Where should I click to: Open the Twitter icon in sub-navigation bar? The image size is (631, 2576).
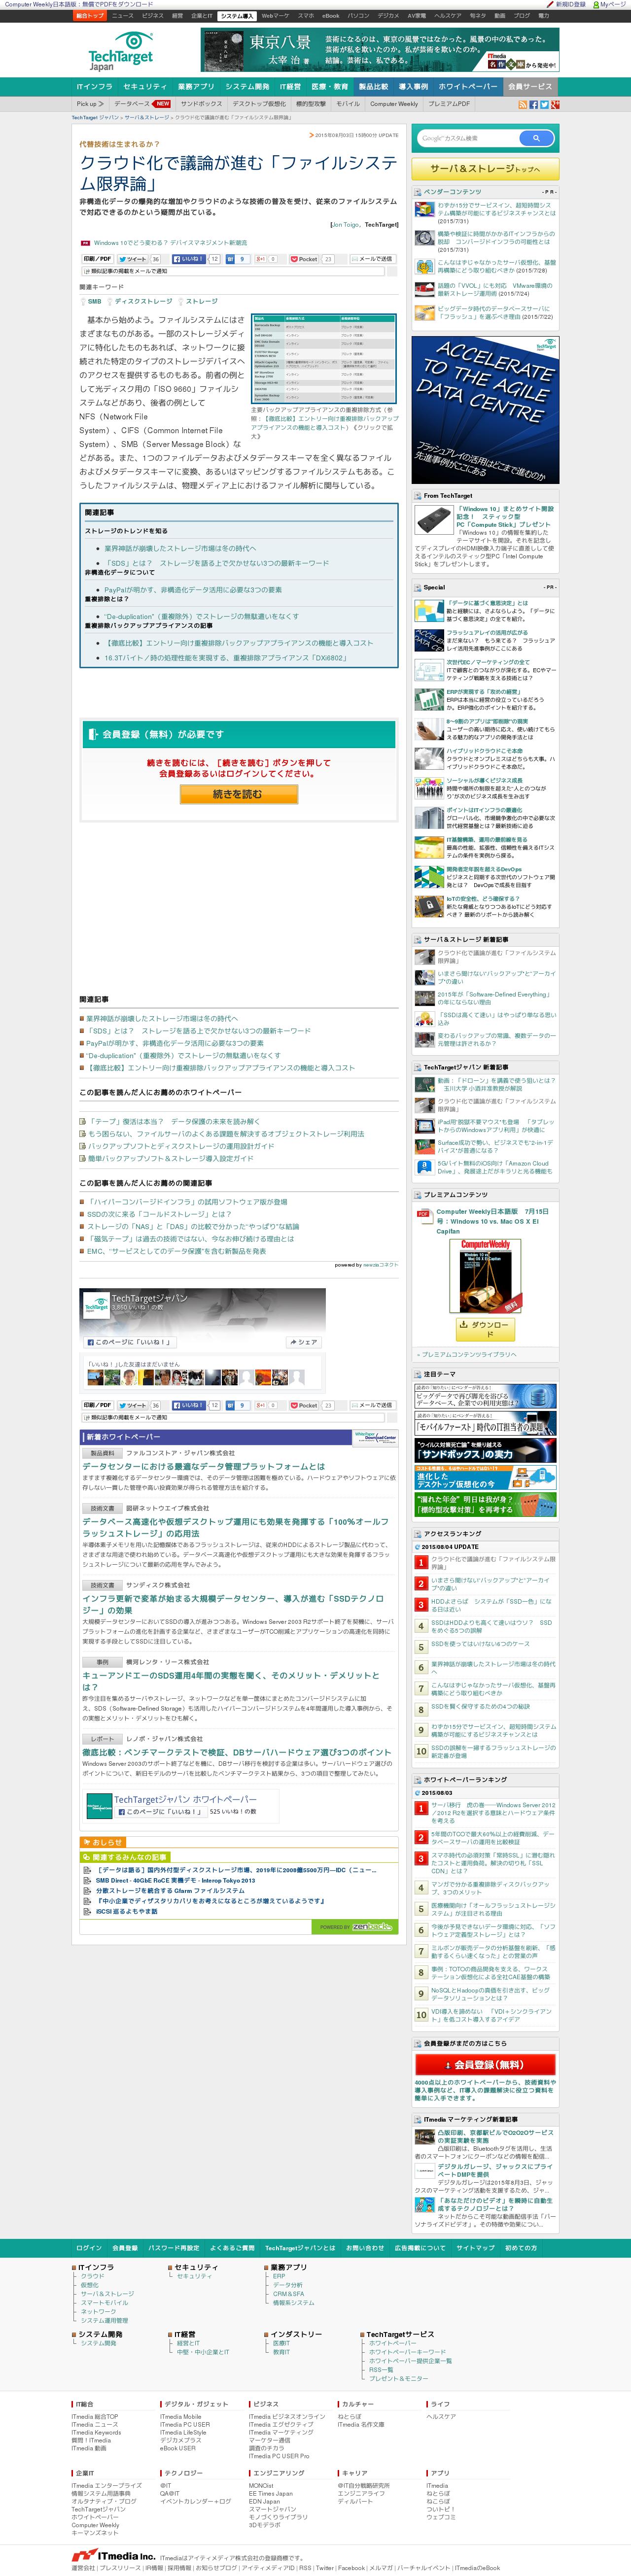coord(544,104)
